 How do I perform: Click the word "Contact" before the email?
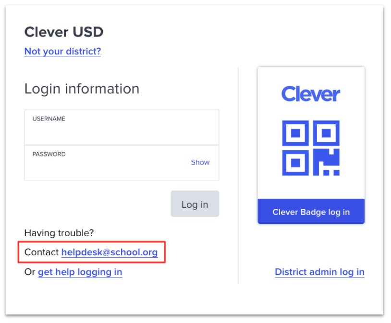[41, 252]
